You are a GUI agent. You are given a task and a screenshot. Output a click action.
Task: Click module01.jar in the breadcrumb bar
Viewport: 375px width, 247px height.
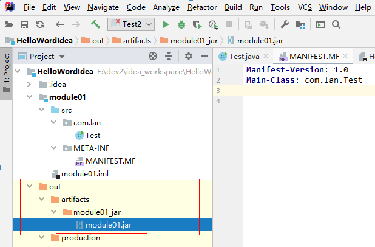(255, 41)
